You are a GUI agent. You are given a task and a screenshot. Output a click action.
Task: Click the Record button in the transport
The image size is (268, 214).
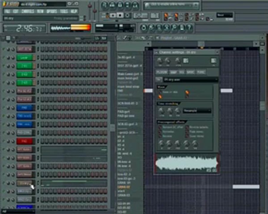(x=127, y=15)
